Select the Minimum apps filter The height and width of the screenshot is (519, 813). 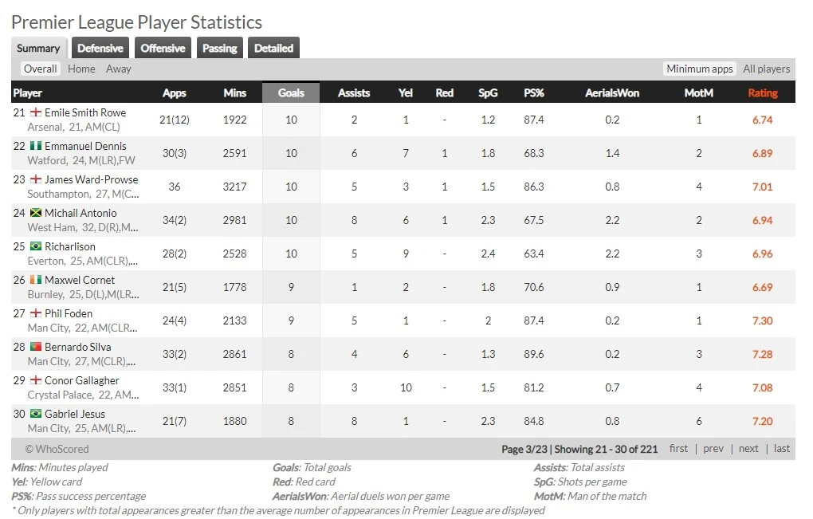699,69
